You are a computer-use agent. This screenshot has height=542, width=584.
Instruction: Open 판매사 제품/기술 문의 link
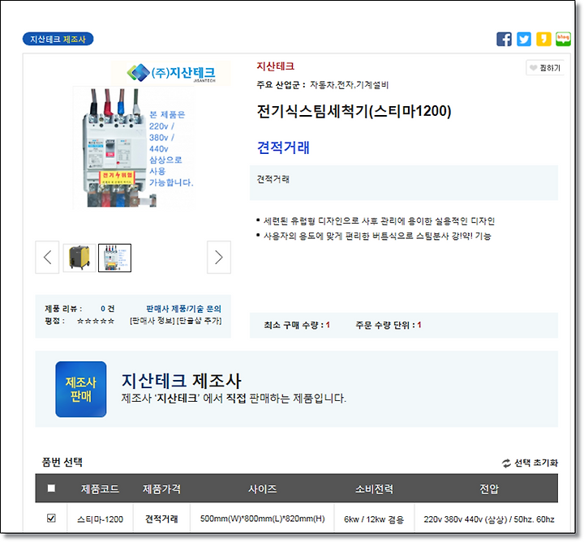pos(183,309)
